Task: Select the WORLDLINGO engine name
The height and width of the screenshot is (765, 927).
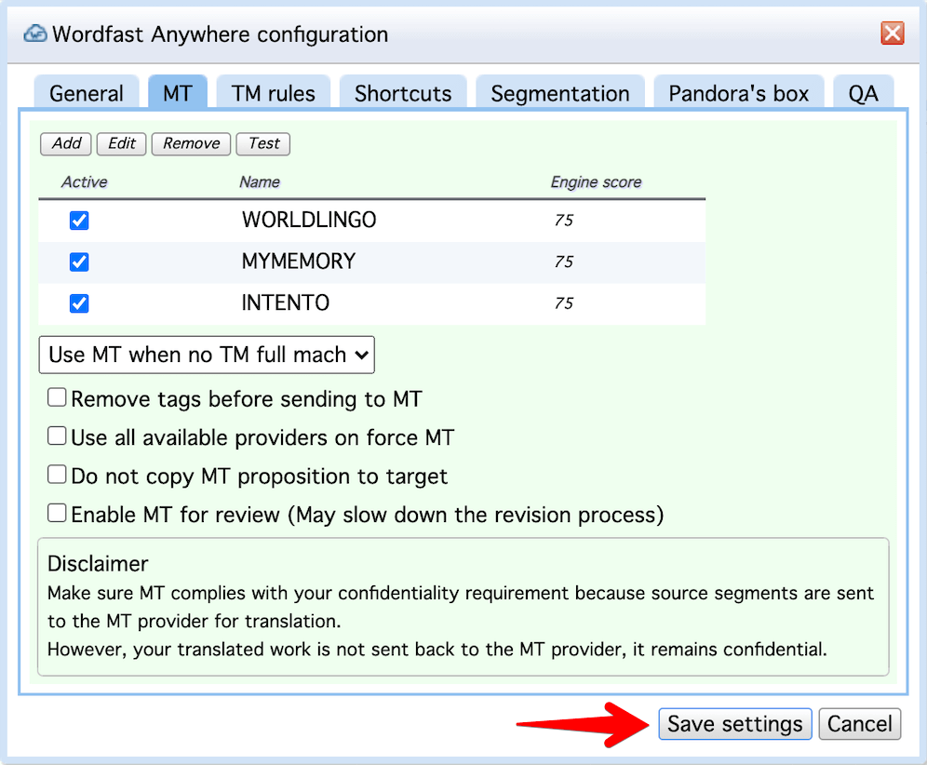Action: (309, 220)
